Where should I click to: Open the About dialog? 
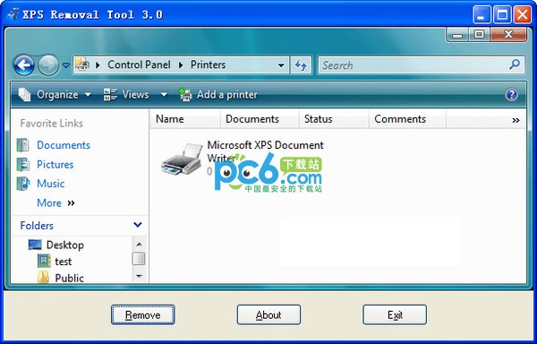[268, 314]
